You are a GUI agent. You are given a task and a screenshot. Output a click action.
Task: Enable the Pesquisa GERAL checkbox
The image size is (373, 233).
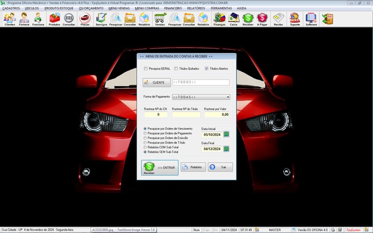pos(146,69)
